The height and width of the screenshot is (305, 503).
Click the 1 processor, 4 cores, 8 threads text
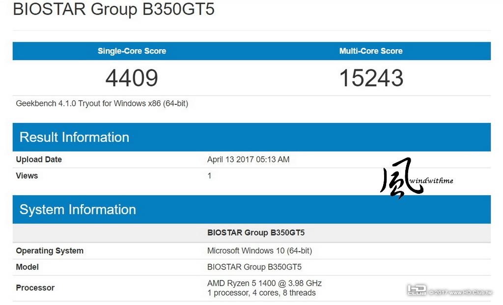coord(261,293)
